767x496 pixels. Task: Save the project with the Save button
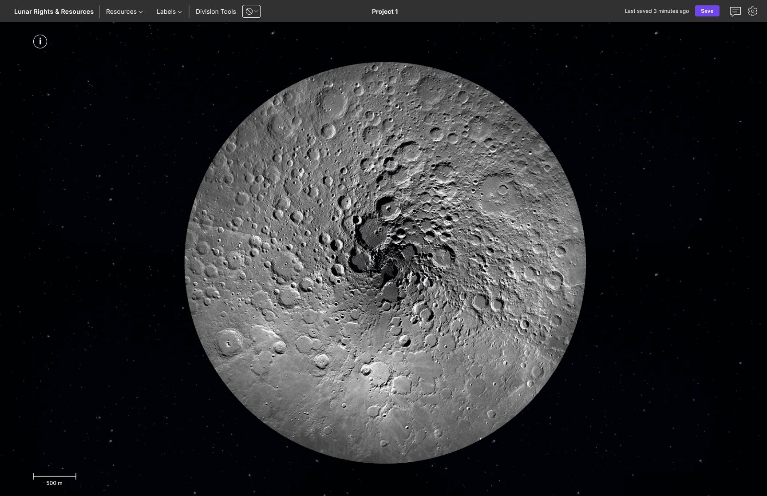pos(707,11)
